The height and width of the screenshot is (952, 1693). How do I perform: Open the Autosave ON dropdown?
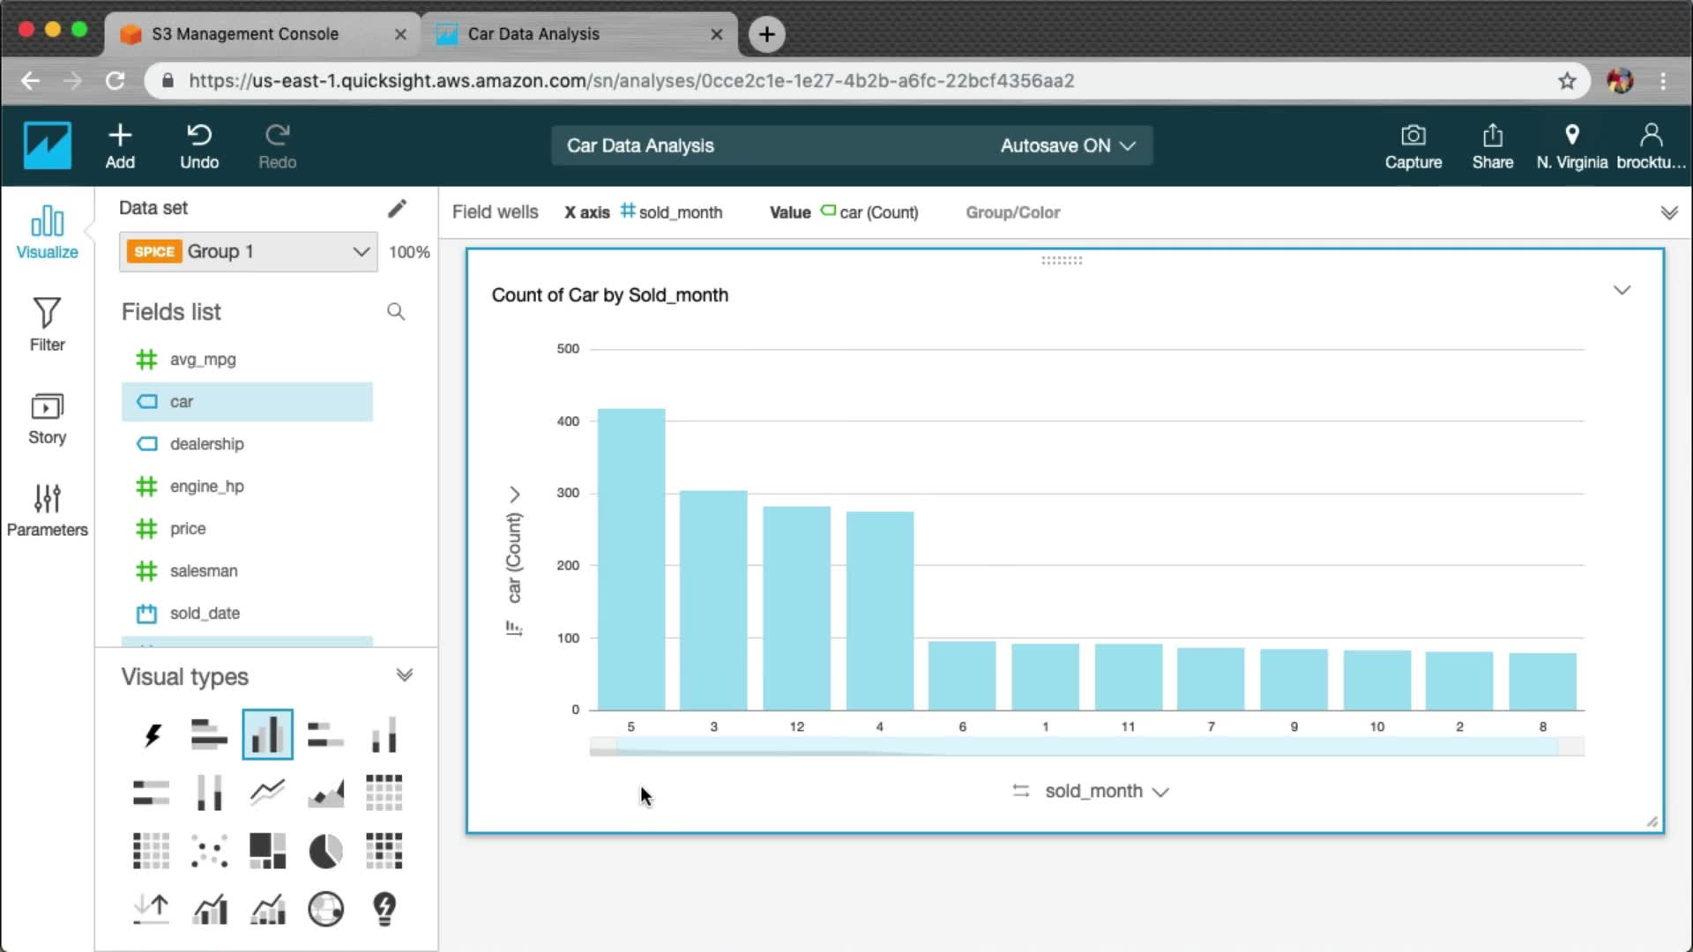tap(1067, 145)
